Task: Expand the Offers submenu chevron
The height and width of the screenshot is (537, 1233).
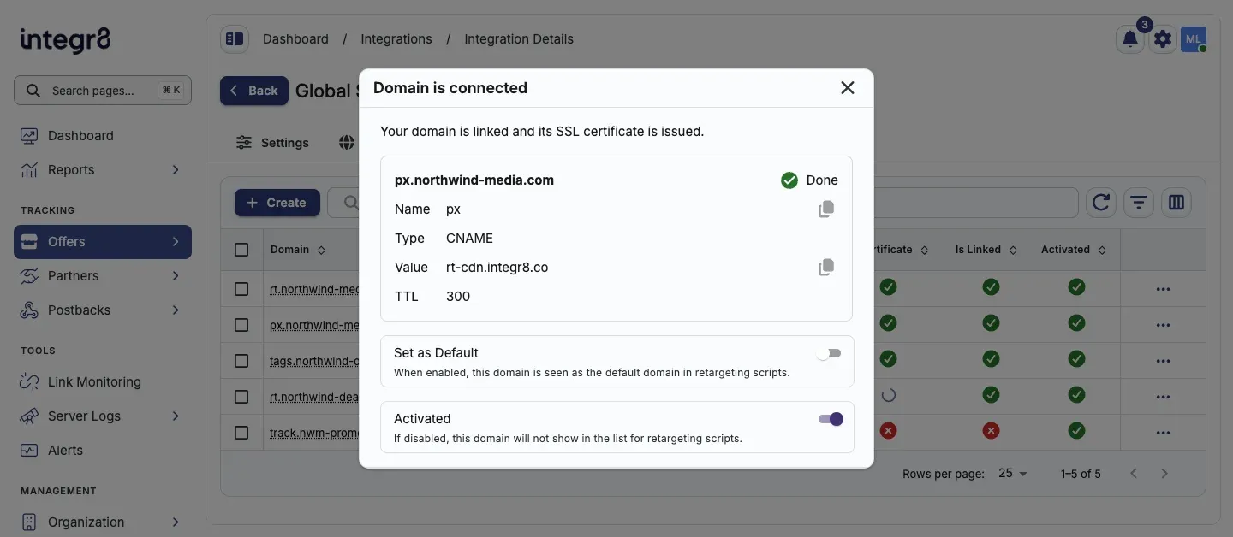Action: pos(176,242)
